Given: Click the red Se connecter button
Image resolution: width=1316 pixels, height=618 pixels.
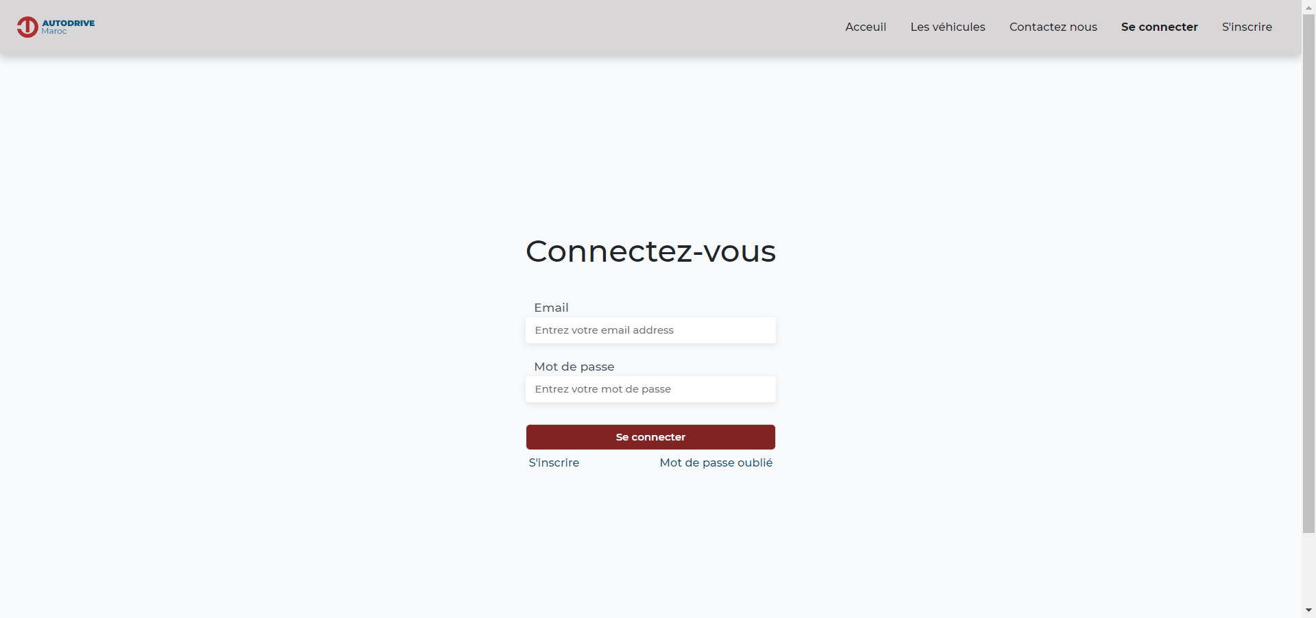Looking at the screenshot, I should point(650,437).
